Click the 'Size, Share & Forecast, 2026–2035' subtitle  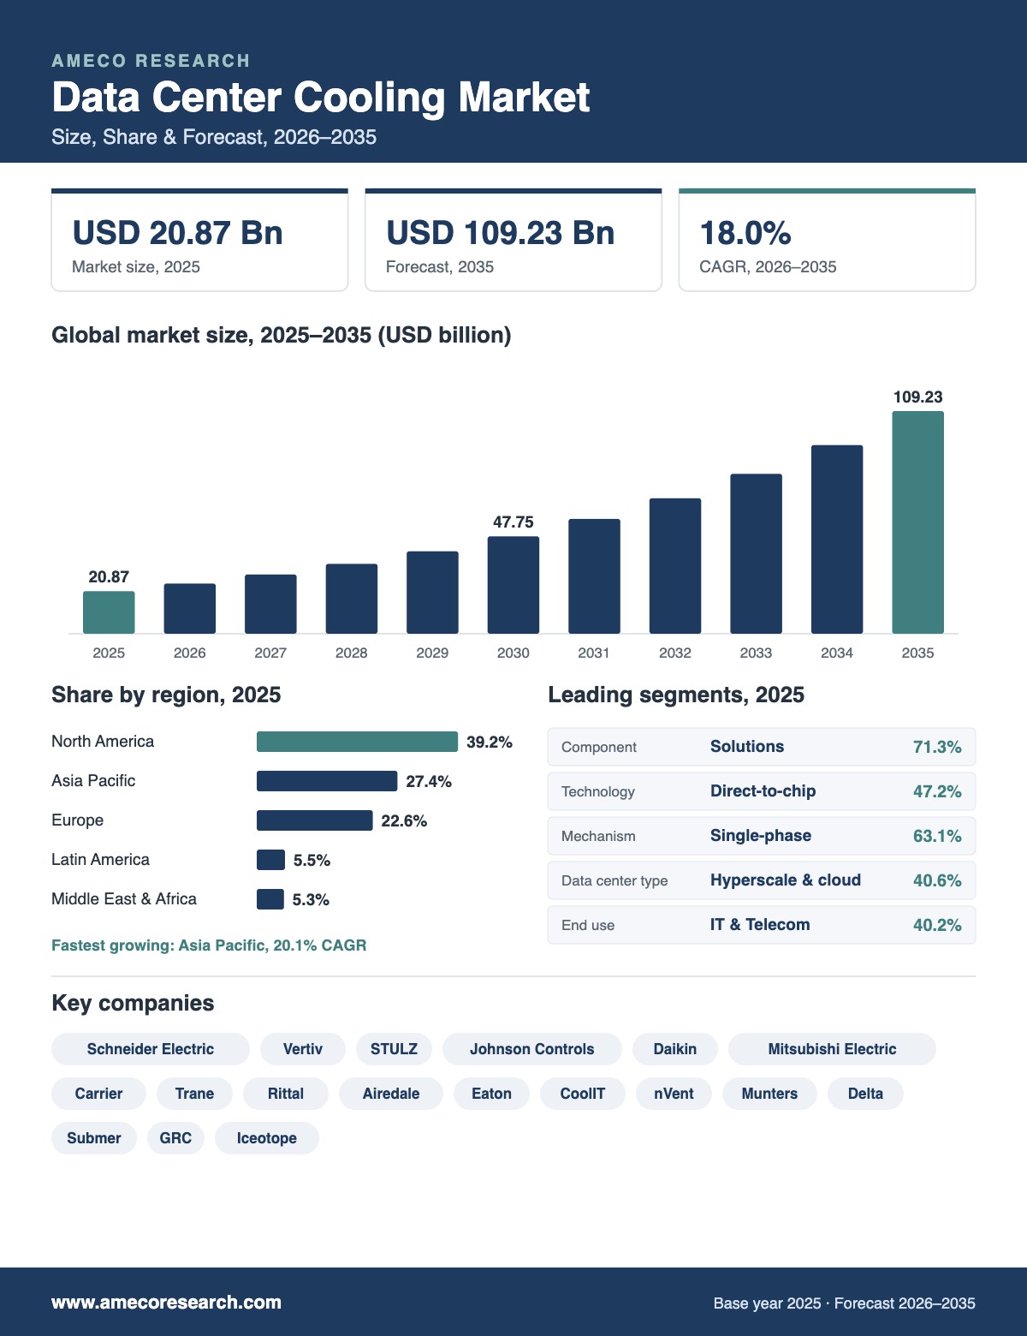tap(214, 137)
